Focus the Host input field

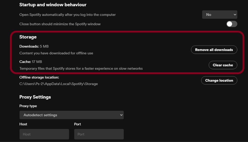pos(44,134)
